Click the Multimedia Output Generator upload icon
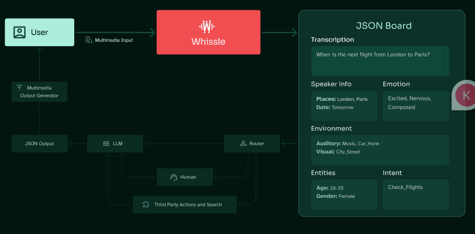 click(x=20, y=88)
